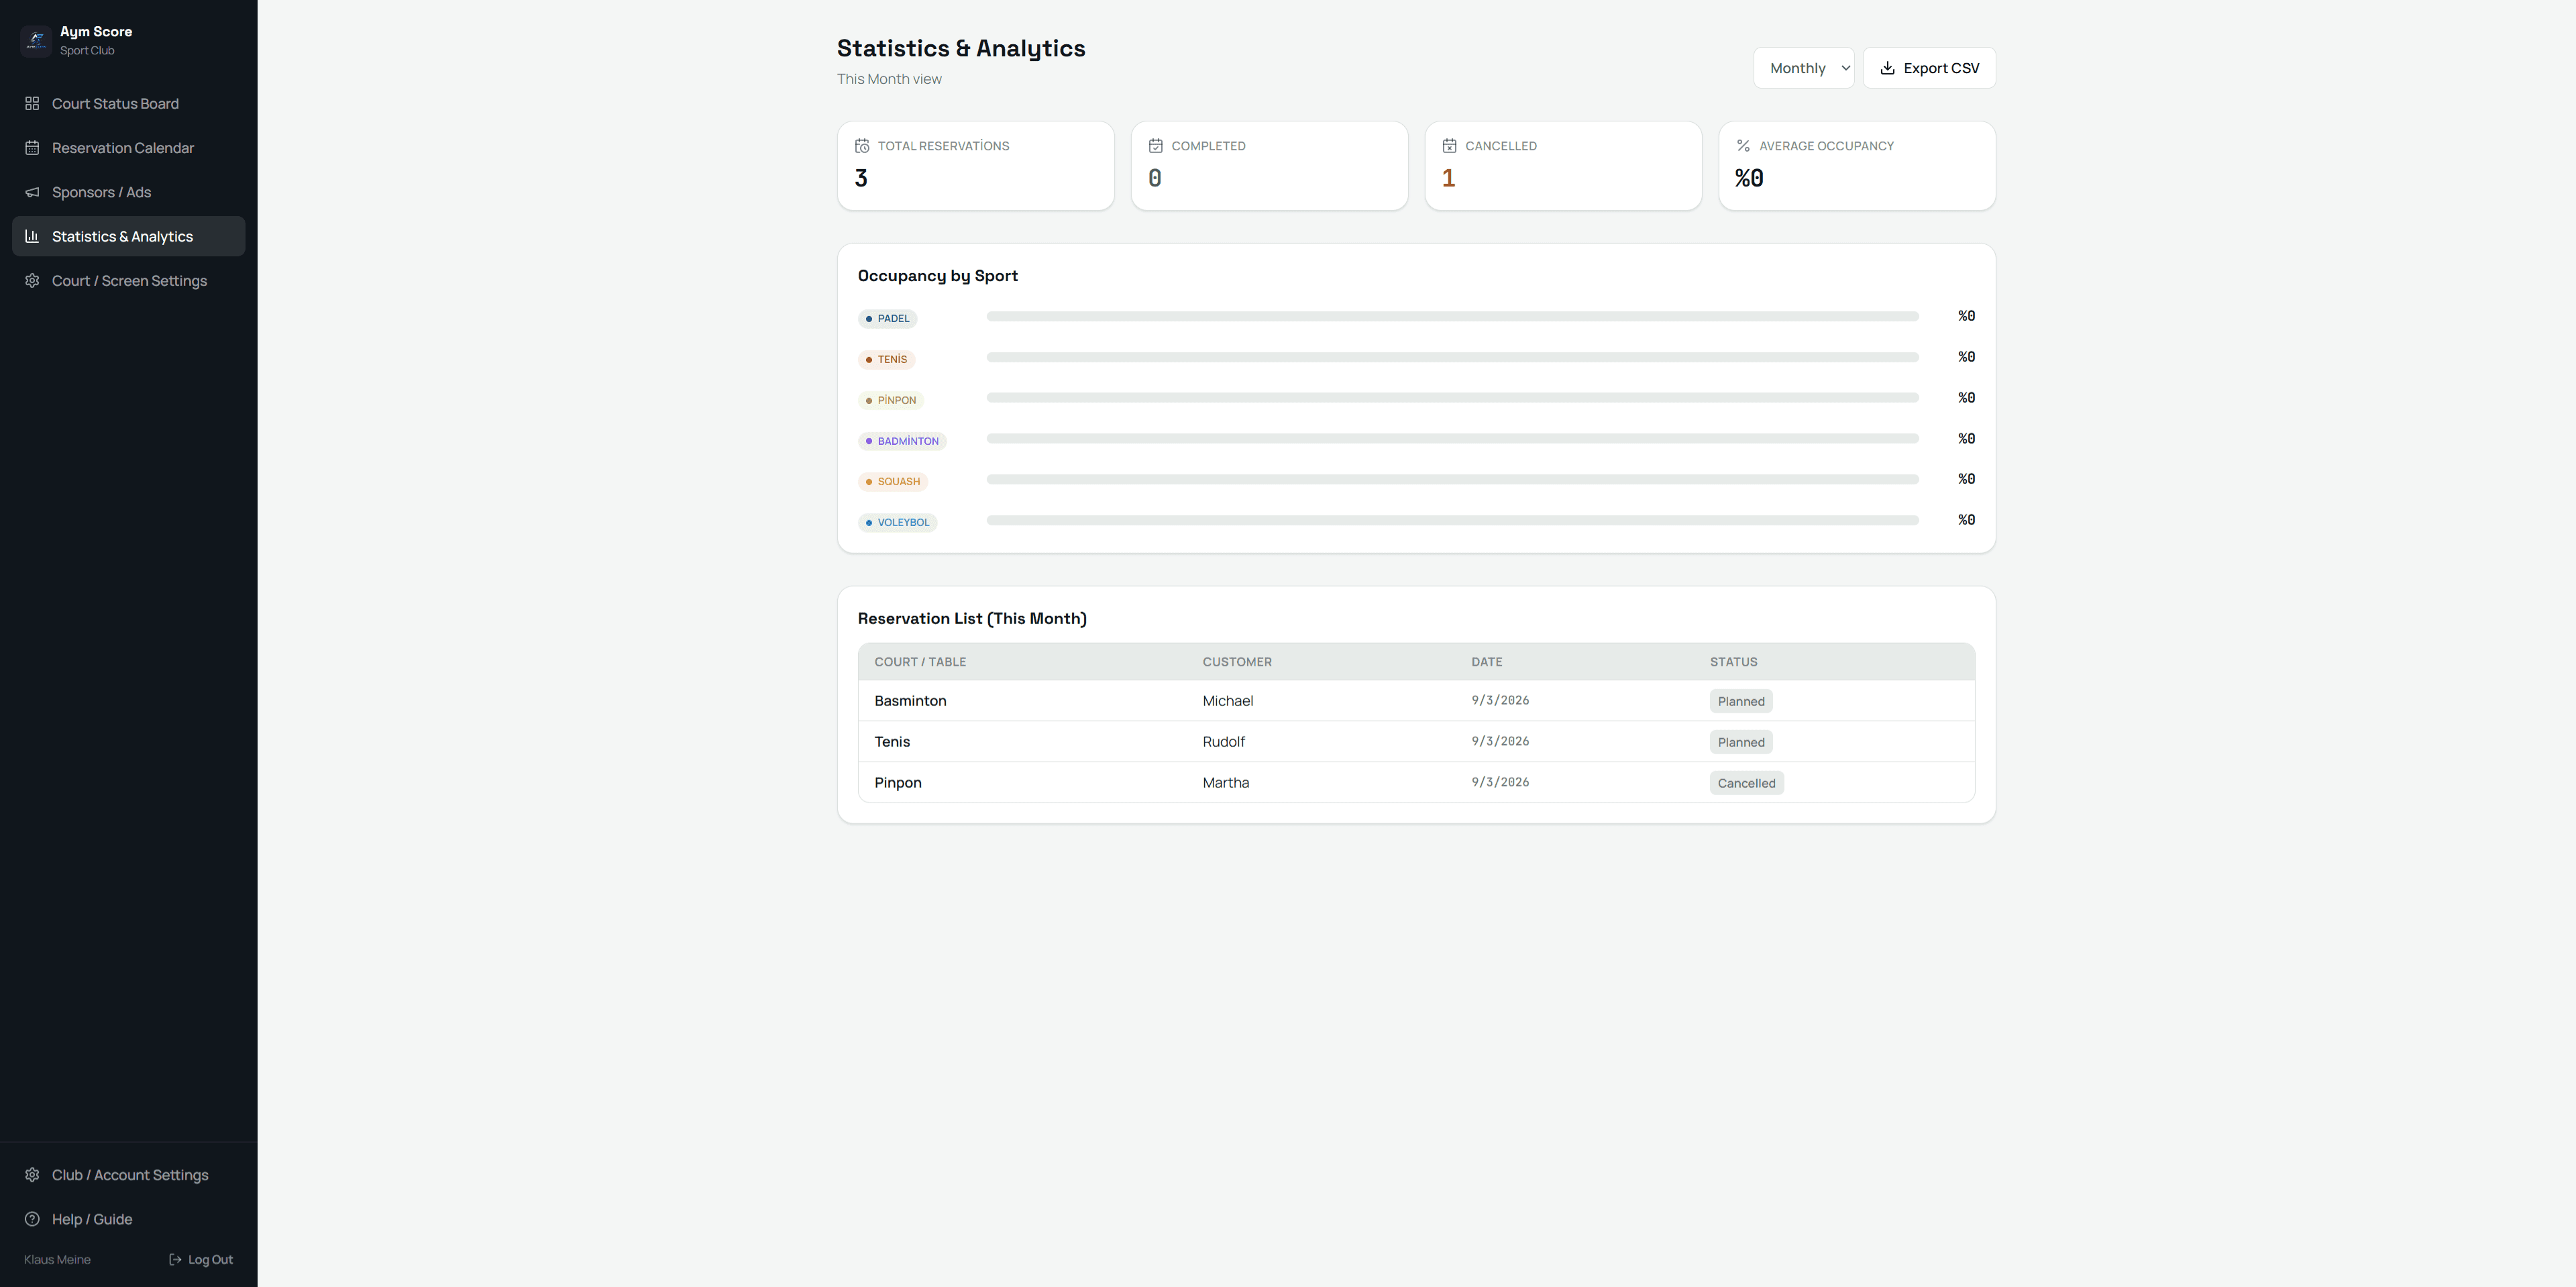The width and height of the screenshot is (2576, 1287).
Task: Click the Statistics & Analytics bar chart icon
Action: [x=32, y=236]
